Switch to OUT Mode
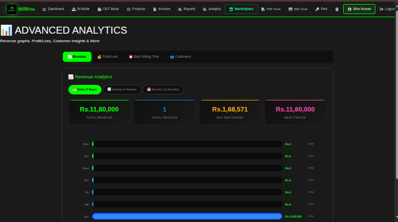Image resolution: width=398 pixels, height=222 pixels. tap(108, 9)
